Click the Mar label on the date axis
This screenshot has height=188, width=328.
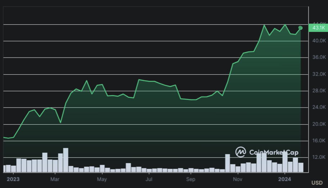coord(55,179)
